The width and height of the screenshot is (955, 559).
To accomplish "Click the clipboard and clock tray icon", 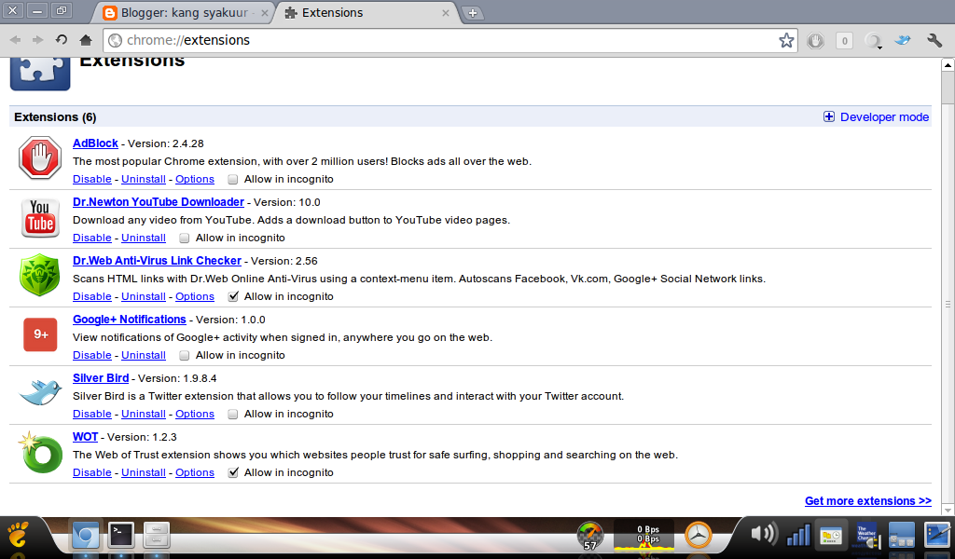I will [x=831, y=536].
